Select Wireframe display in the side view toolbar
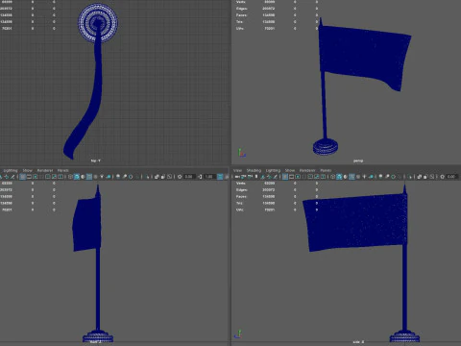 point(332,177)
